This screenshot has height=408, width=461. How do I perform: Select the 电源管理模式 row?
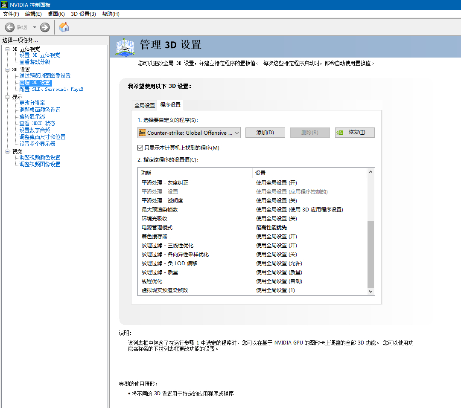click(253, 228)
